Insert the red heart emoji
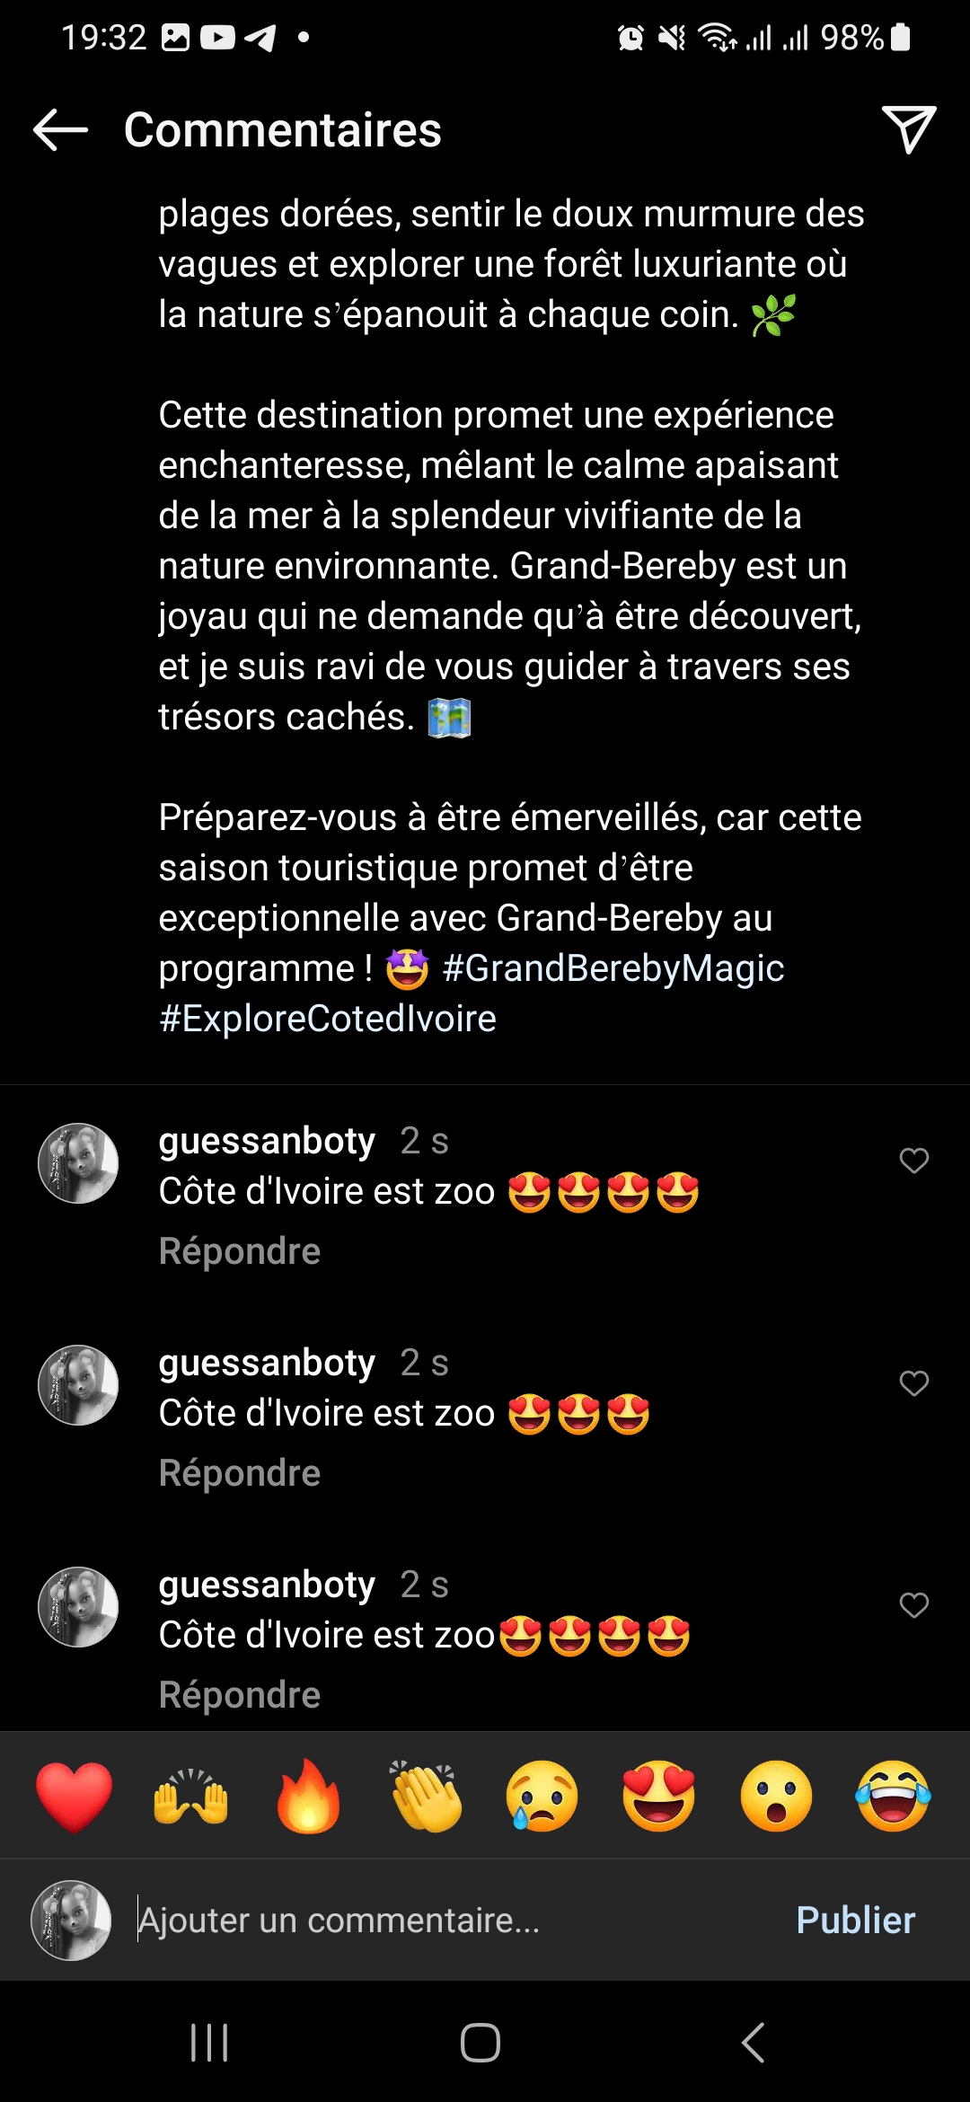The height and width of the screenshot is (2102, 970). pos(75,1797)
